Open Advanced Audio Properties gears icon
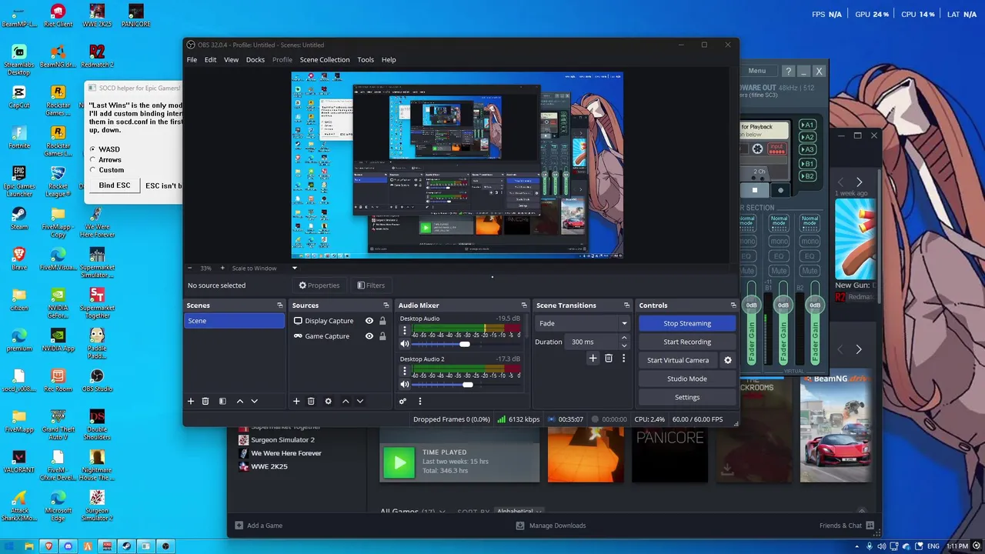The width and height of the screenshot is (985, 554). pos(402,401)
